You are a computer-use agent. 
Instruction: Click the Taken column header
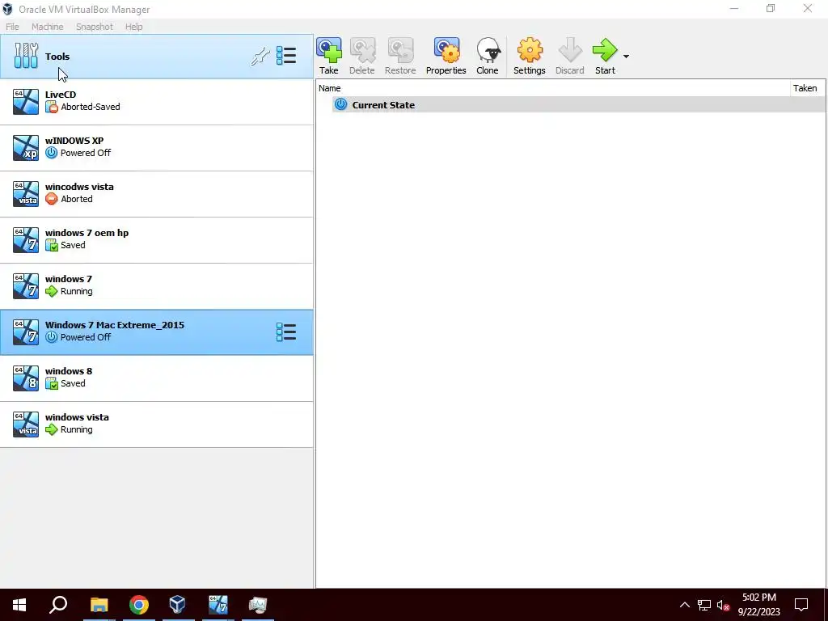pos(805,88)
